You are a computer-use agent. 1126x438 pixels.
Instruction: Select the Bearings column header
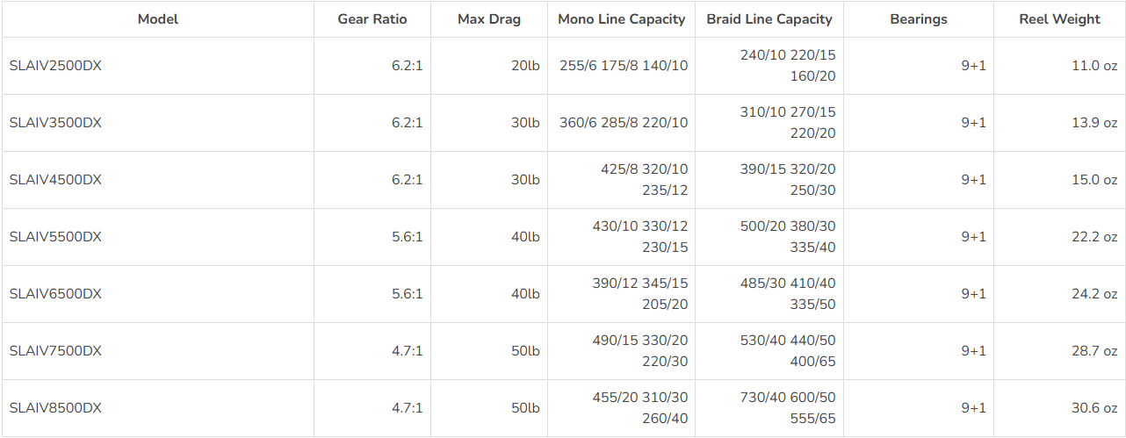[919, 19]
